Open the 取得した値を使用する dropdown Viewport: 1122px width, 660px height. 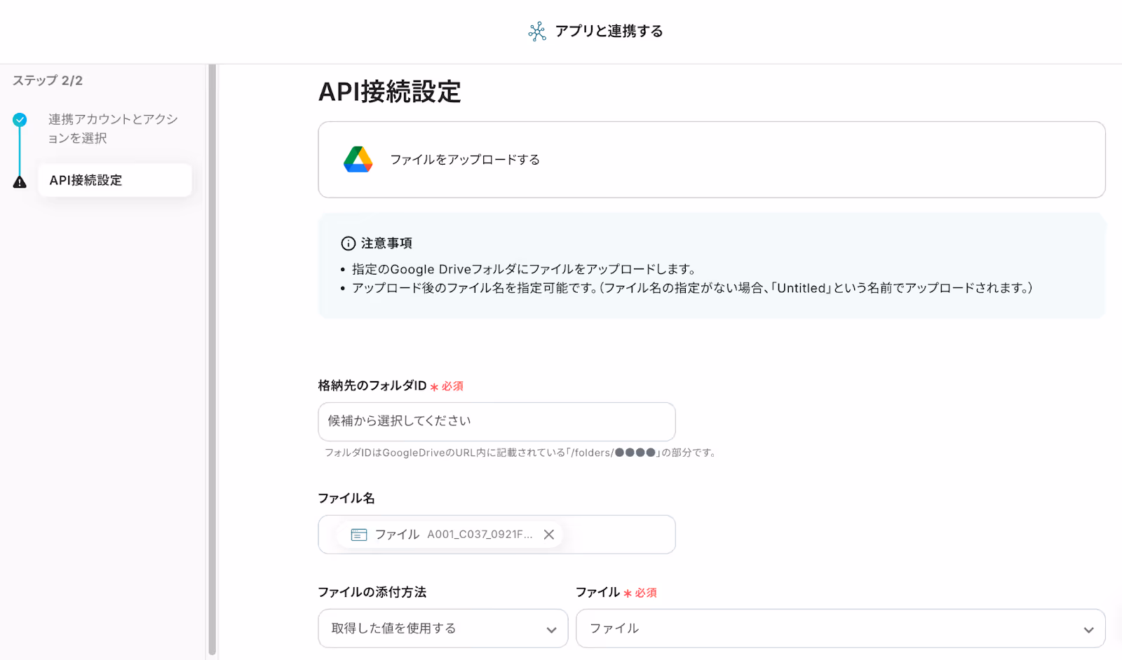point(443,628)
